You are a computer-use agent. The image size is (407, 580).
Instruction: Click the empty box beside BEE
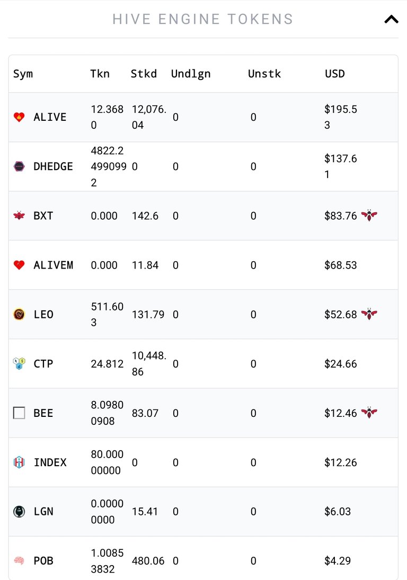click(19, 413)
